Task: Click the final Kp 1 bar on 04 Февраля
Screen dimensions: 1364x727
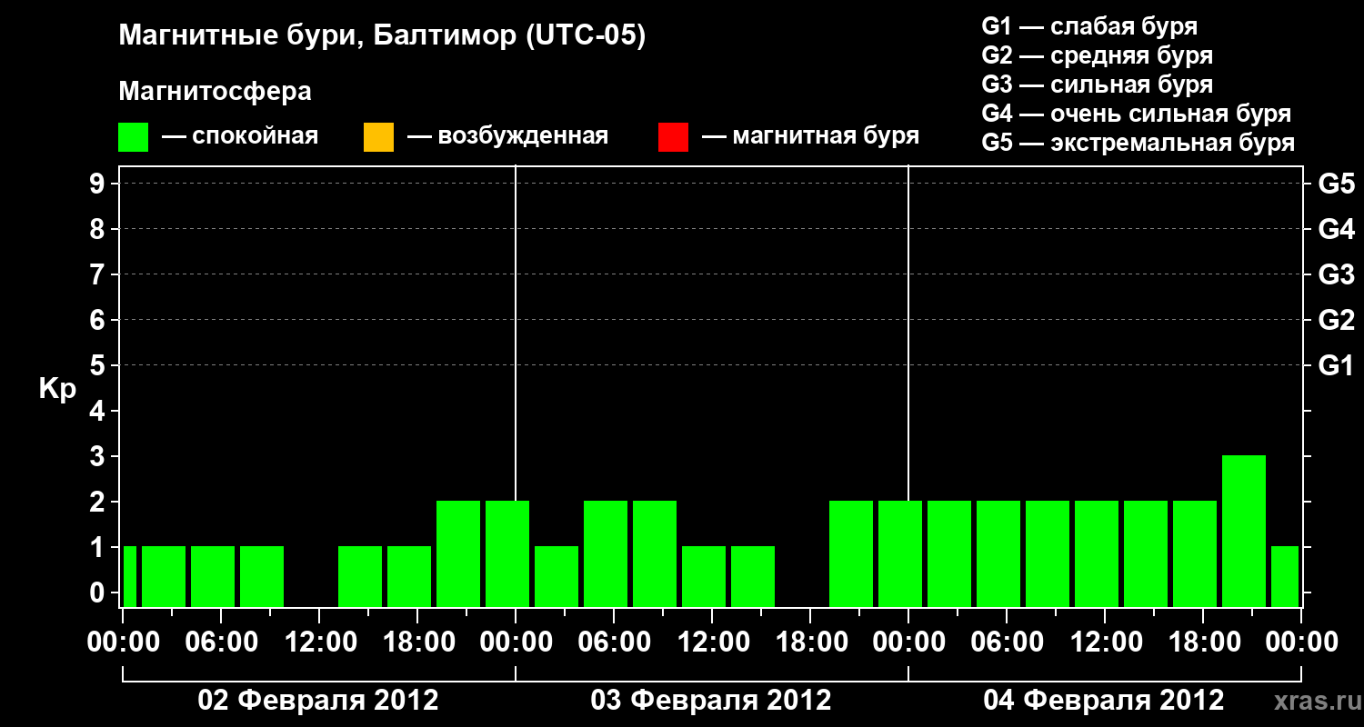Action: [x=1285, y=576]
